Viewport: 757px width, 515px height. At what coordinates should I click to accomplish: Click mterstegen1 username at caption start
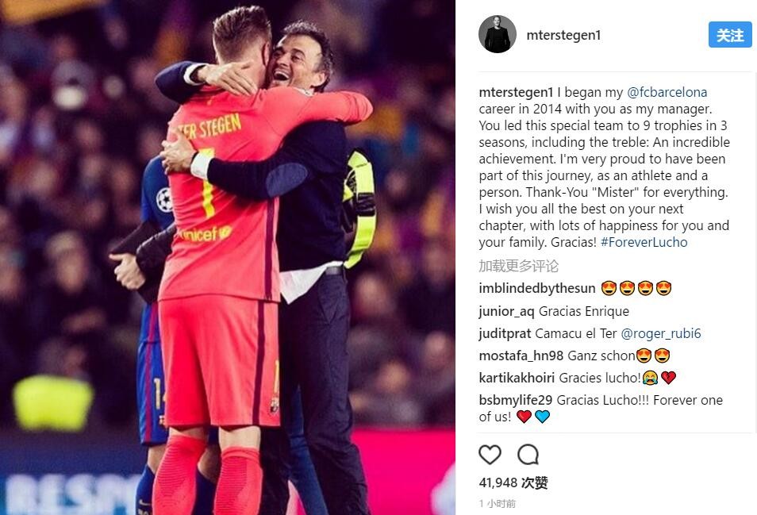(x=516, y=92)
